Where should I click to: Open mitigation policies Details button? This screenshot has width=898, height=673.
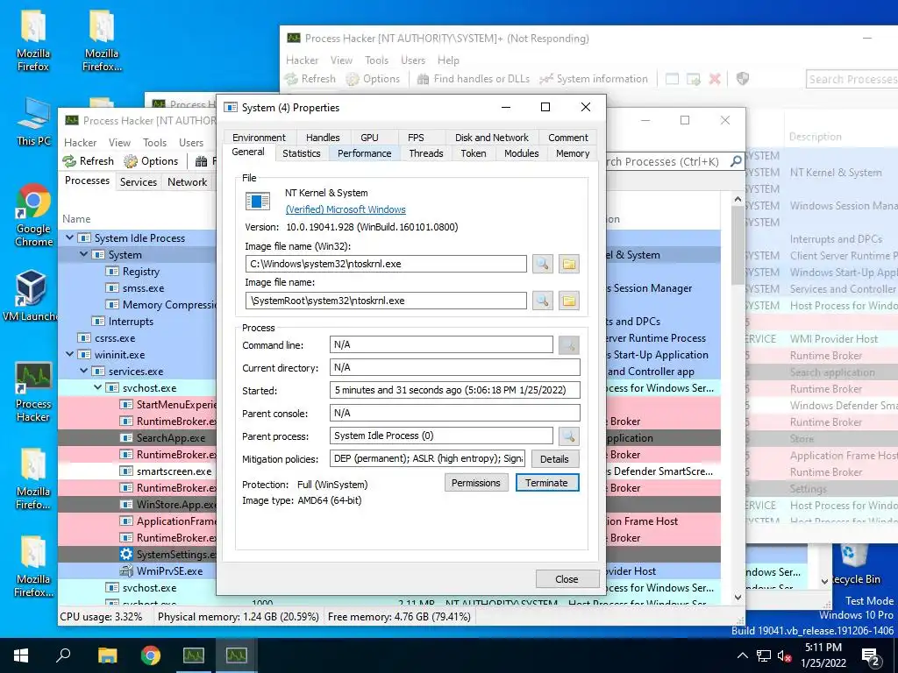click(x=554, y=459)
